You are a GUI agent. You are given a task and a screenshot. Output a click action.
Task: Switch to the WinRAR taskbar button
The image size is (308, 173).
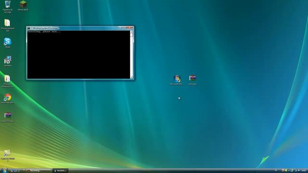[60, 171]
